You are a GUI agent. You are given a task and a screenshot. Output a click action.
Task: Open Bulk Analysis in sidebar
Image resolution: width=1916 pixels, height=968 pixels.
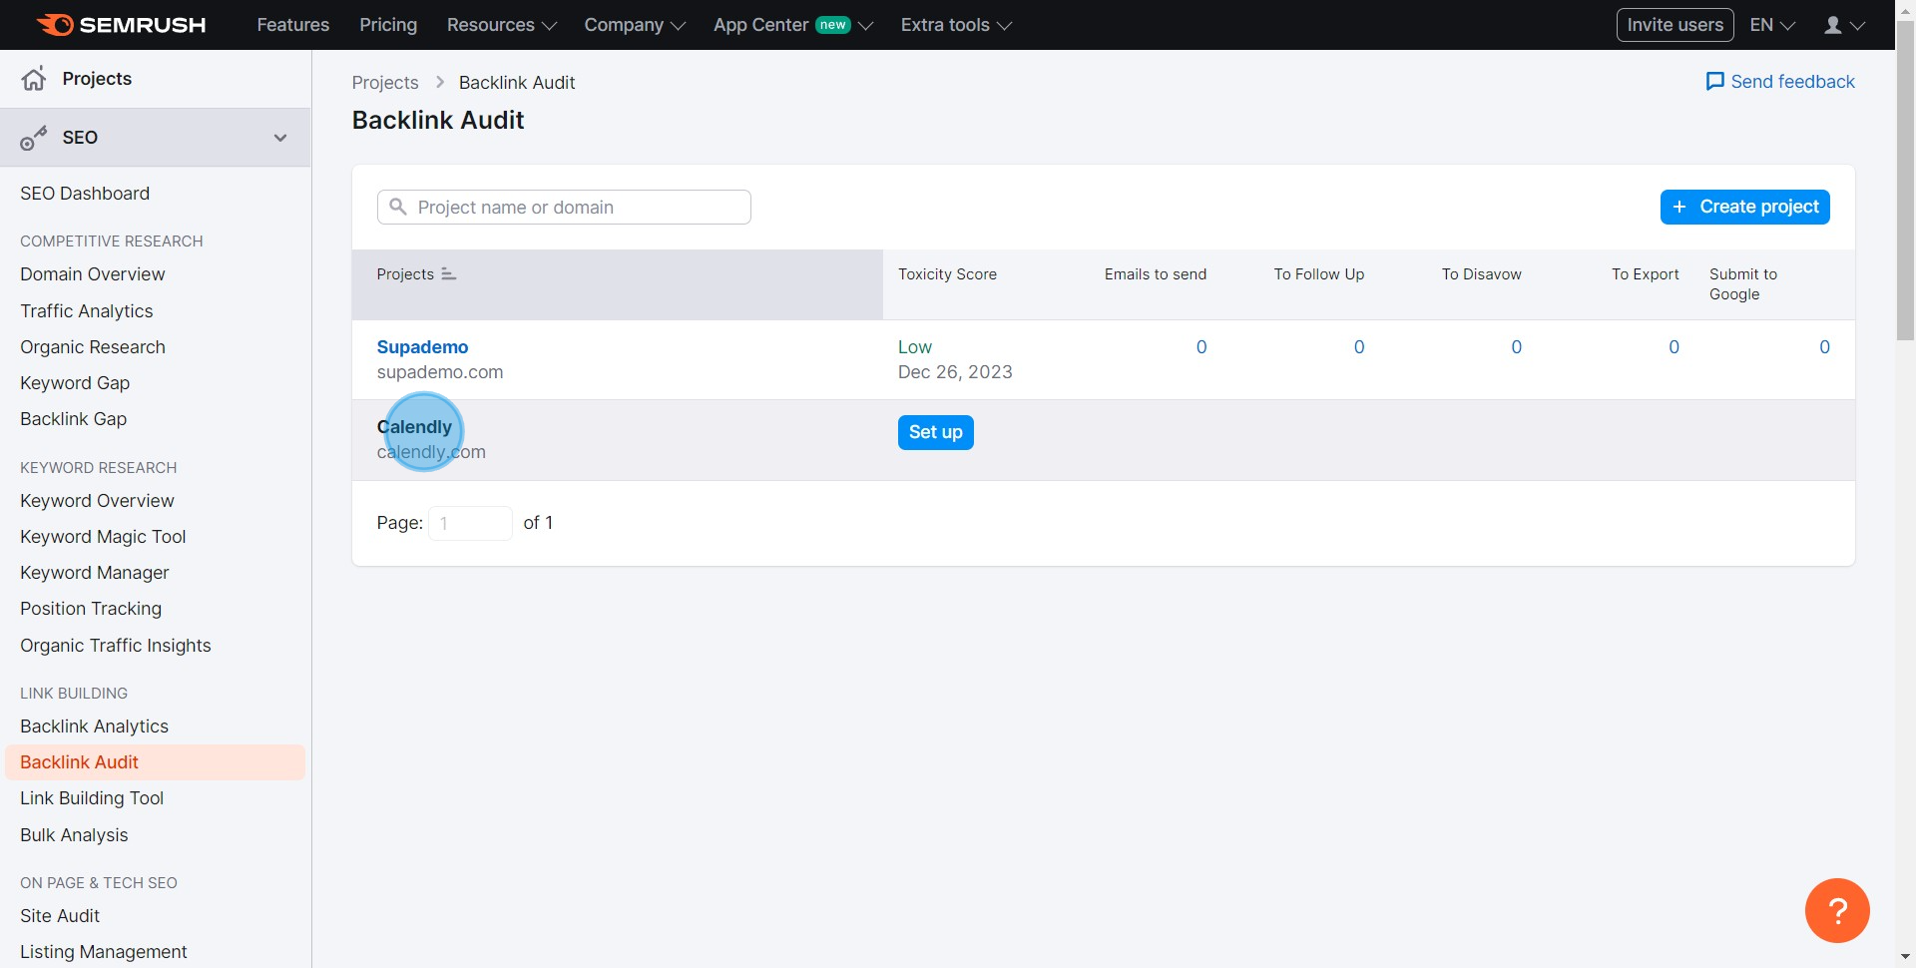(74, 835)
